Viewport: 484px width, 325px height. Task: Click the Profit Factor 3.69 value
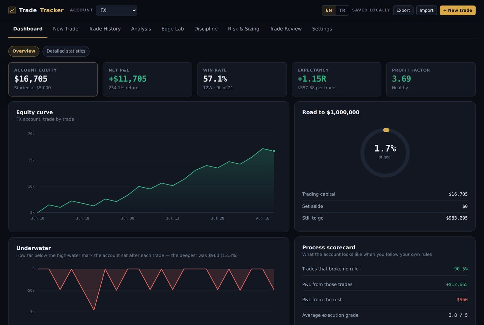tap(401, 79)
